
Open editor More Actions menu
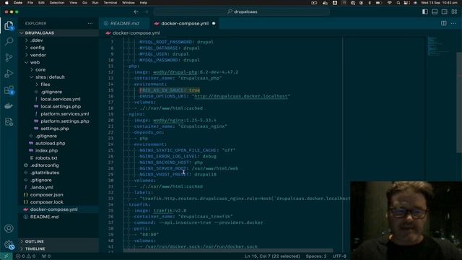point(453,23)
